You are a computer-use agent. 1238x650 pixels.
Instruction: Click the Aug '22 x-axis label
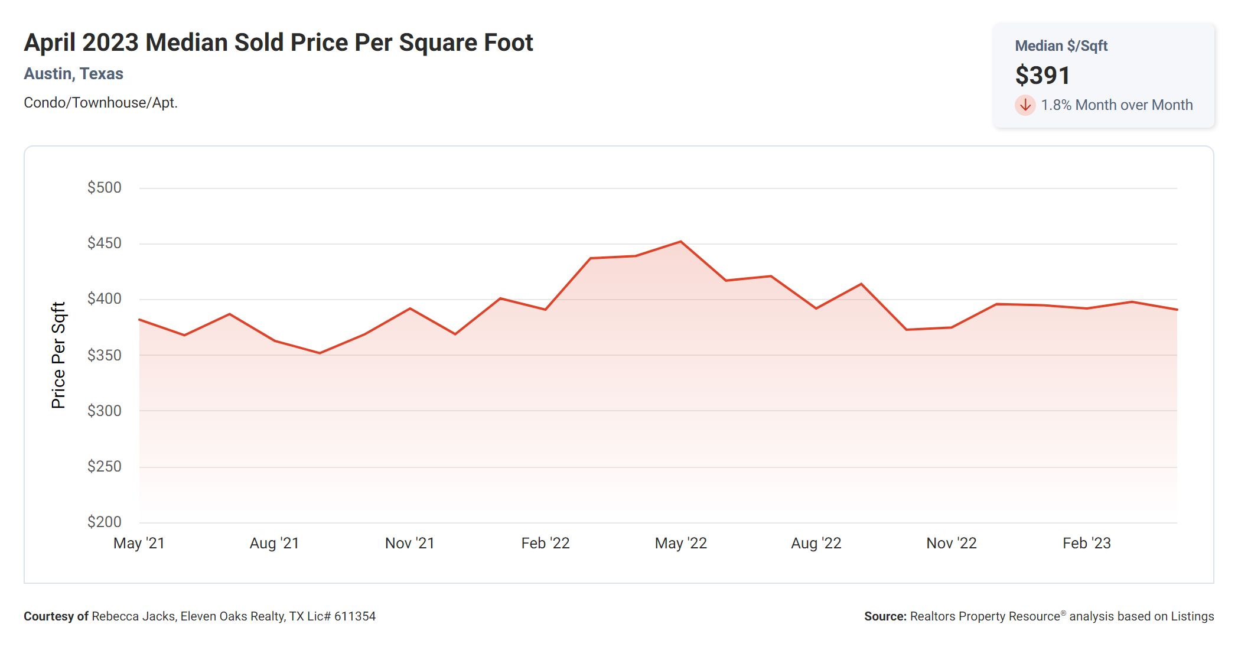click(816, 543)
